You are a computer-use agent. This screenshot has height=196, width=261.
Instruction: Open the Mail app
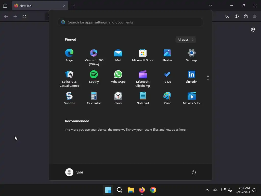coord(118,55)
